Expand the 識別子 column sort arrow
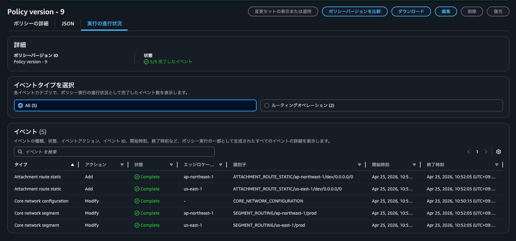The image size is (516, 241). [x=359, y=165]
